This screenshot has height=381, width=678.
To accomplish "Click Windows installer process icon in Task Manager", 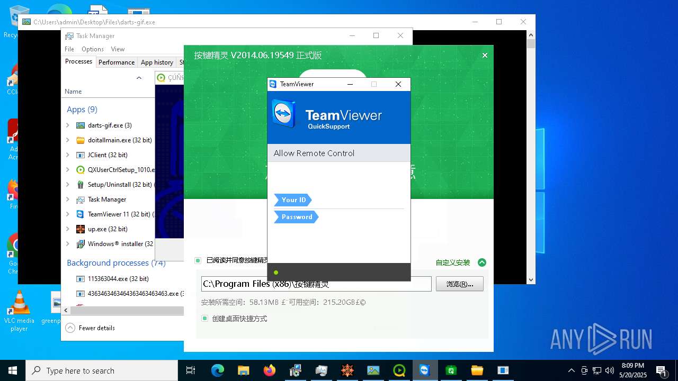I will coord(81,244).
